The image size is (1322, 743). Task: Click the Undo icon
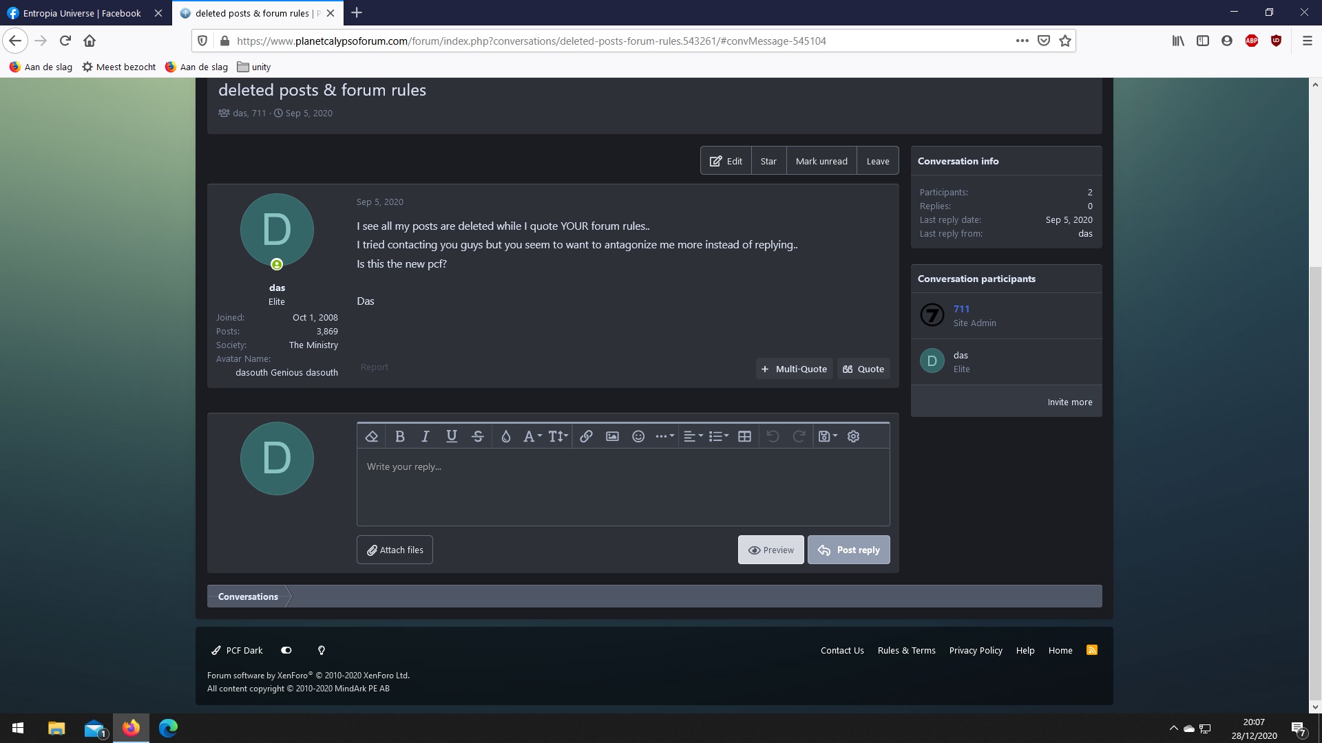(x=772, y=436)
